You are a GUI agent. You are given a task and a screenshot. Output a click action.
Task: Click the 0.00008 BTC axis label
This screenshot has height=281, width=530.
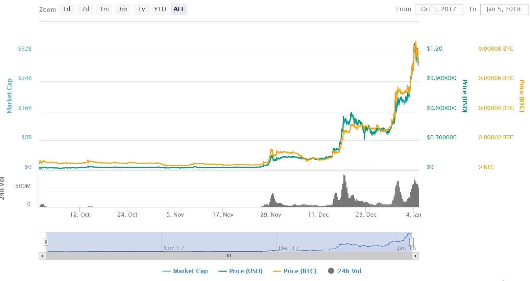coord(496,49)
